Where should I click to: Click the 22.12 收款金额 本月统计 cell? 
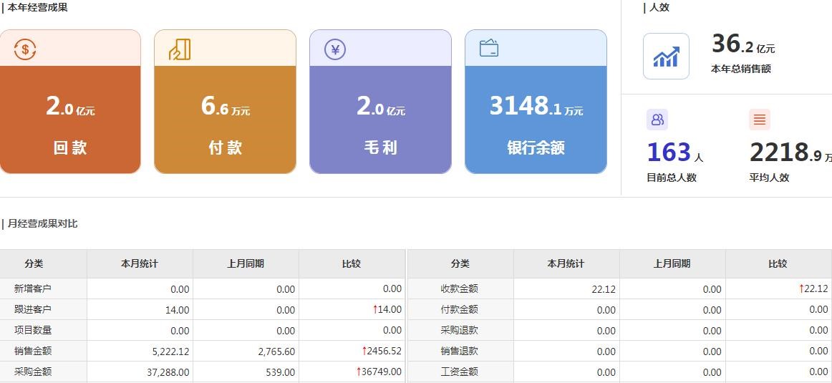[566, 289]
